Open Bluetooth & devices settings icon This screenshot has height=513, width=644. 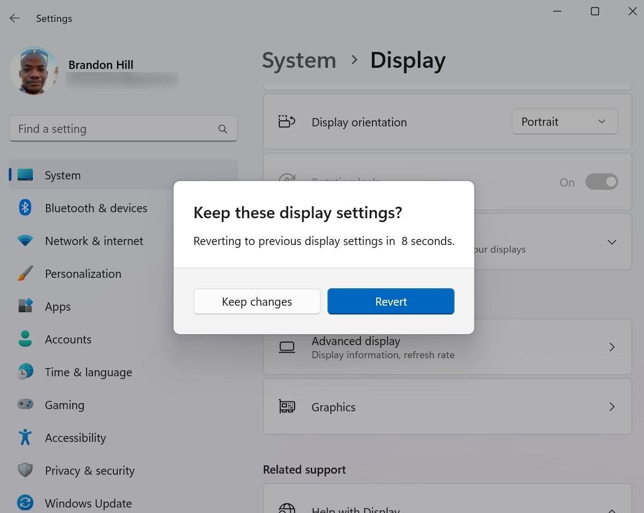[25, 208]
